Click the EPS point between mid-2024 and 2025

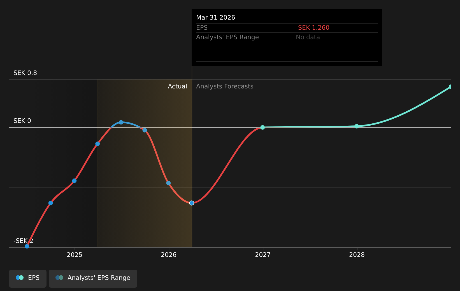(x=51, y=203)
